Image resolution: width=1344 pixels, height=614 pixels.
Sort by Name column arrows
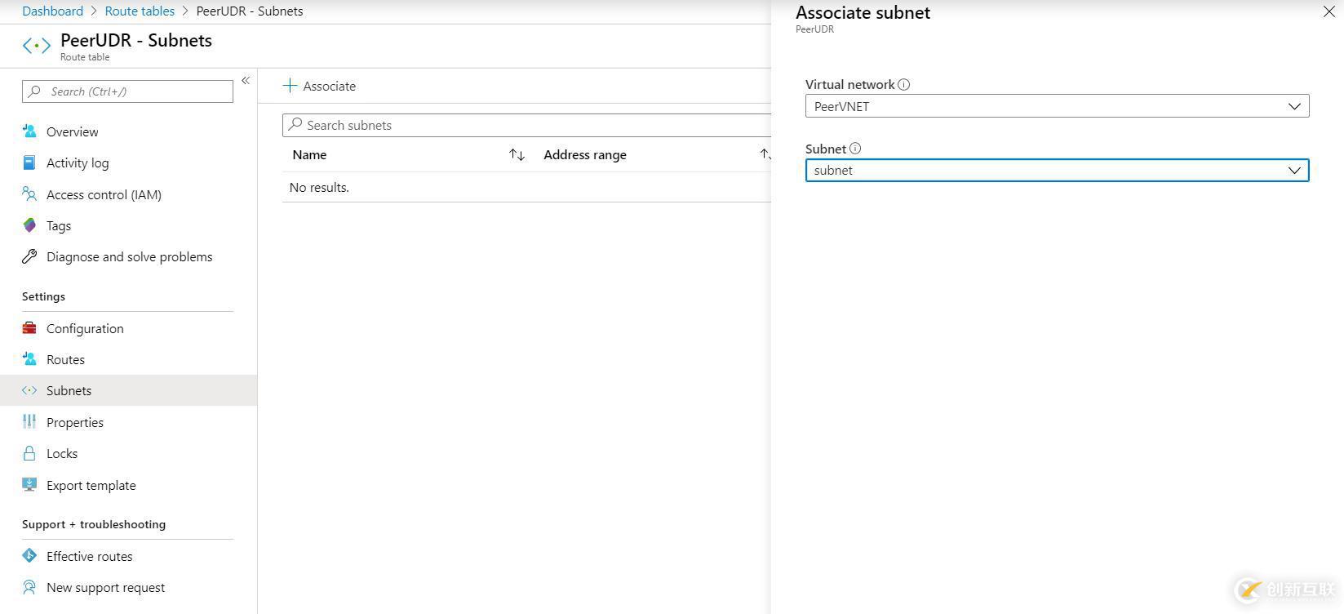(x=517, y=154)
